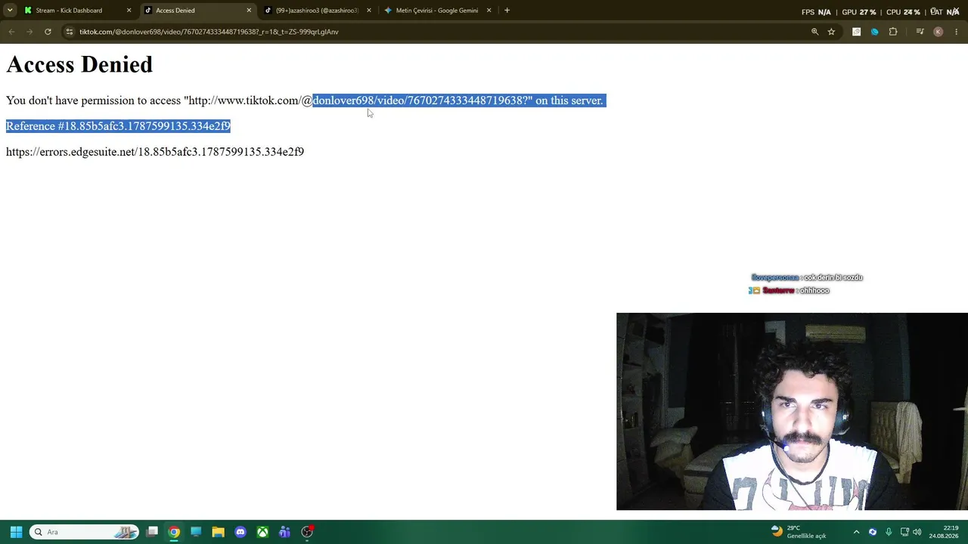This screenshot has height=544, width=968.
Task: Bookmark this page with the star icon
Action: point(831,32)
